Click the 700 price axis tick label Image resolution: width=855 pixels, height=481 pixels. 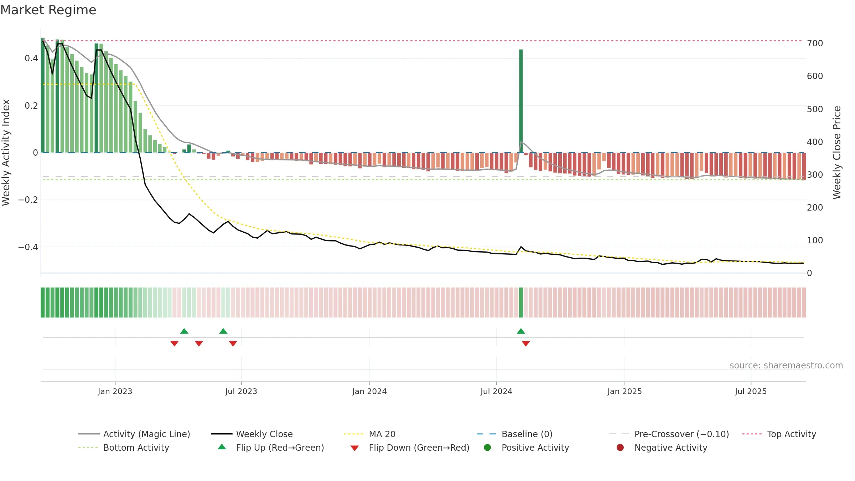click(815, 43)
